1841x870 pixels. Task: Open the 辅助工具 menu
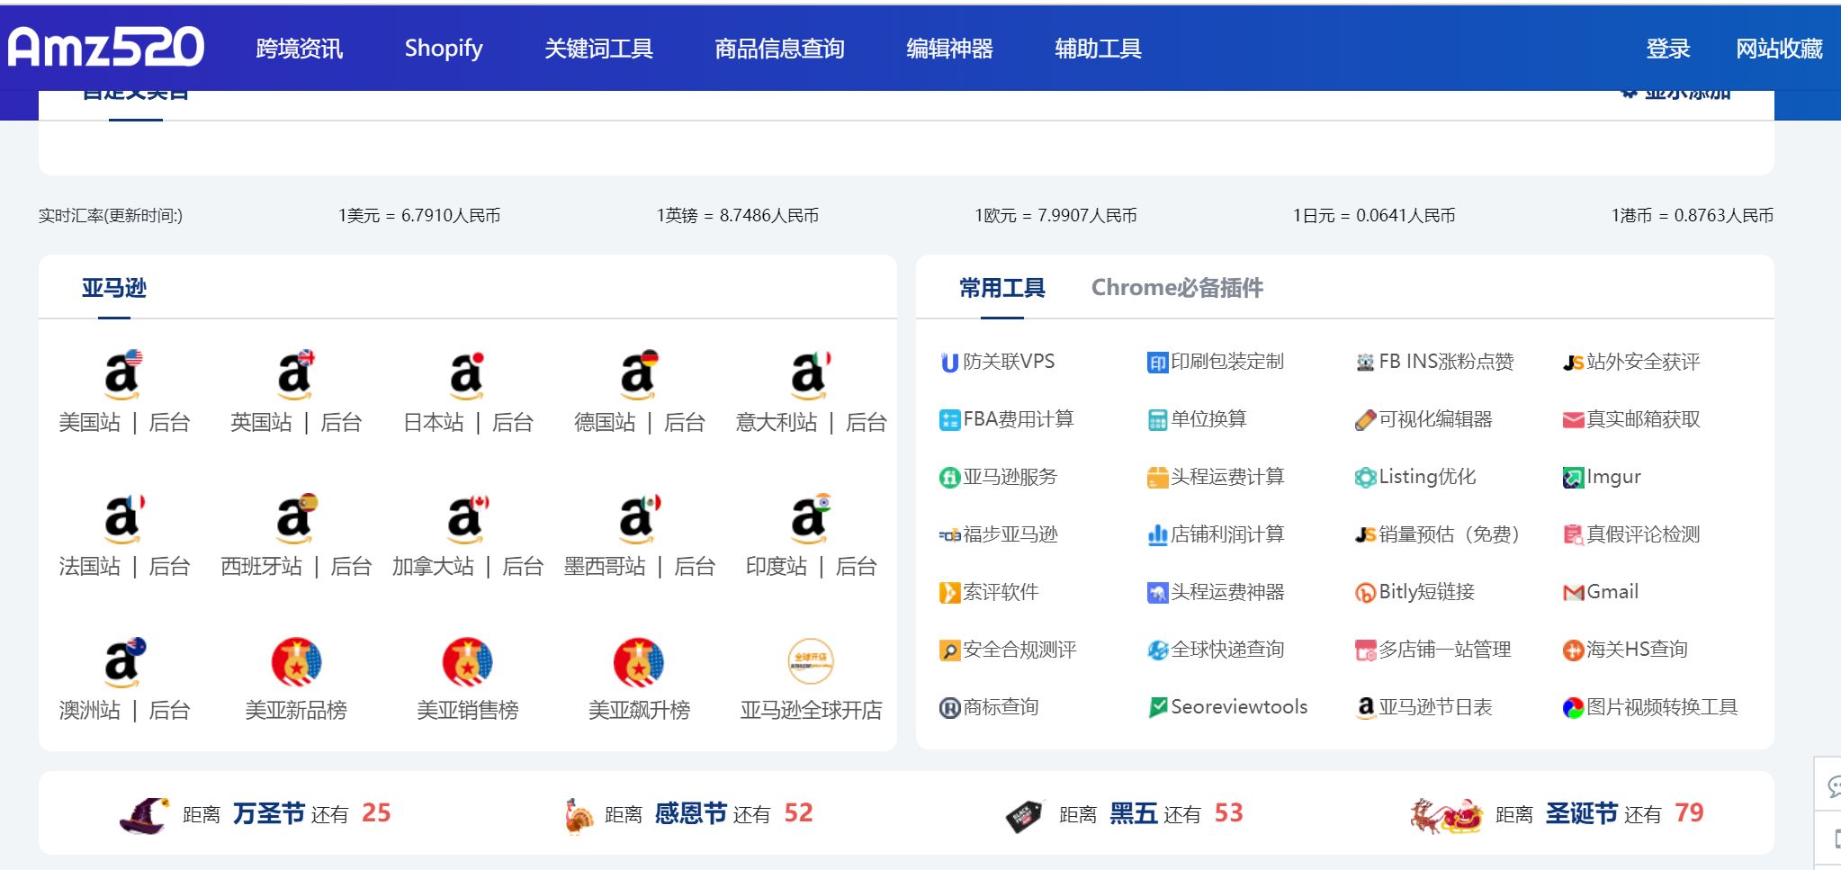point(1098,49)
